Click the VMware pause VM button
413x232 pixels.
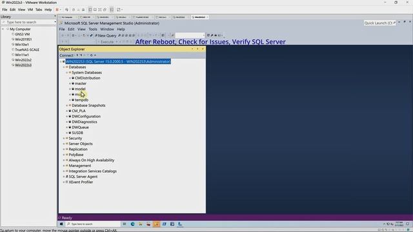pos(57,10)
